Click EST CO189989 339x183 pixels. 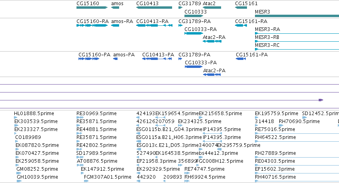tap(28, 137)
